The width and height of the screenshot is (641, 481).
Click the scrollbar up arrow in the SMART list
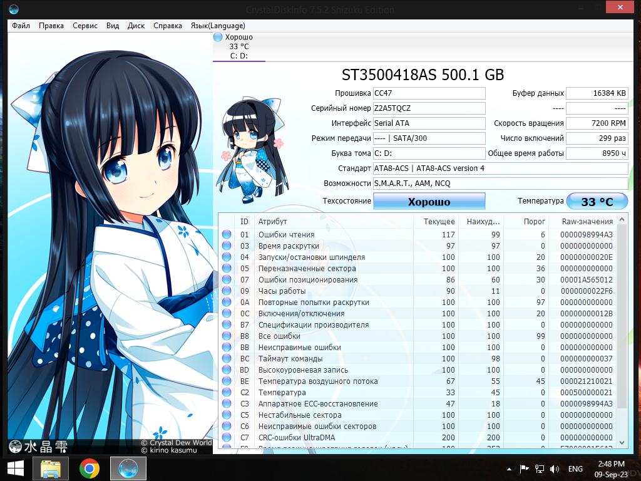click(x=622, y=219)
